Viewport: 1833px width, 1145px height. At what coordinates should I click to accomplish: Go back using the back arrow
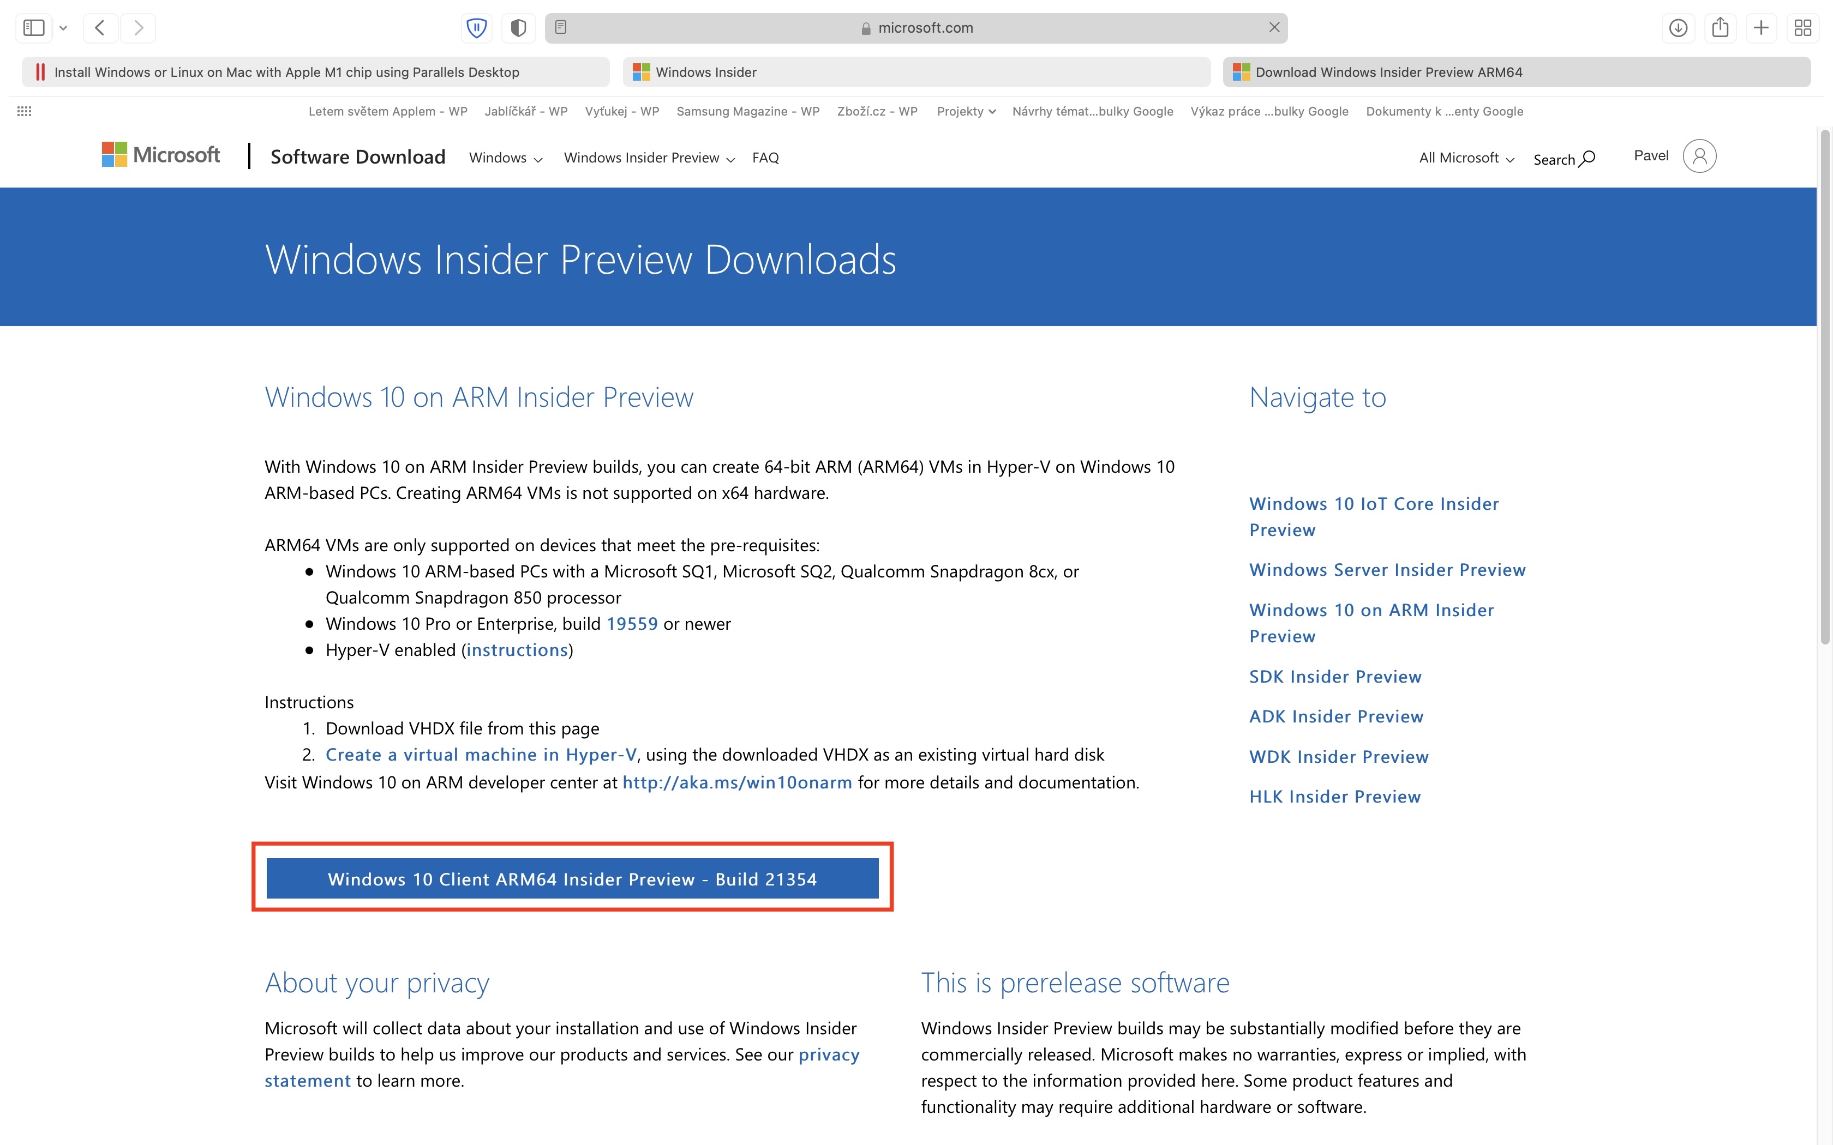(100, 28)
